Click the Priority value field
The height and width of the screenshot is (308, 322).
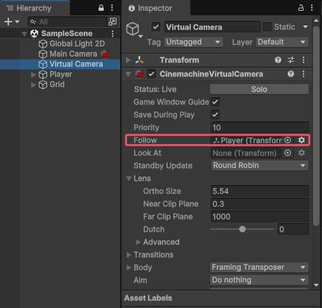point(260,127)
